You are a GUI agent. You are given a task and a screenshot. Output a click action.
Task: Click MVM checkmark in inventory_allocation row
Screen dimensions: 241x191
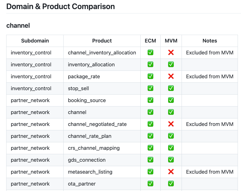[171, 65]
